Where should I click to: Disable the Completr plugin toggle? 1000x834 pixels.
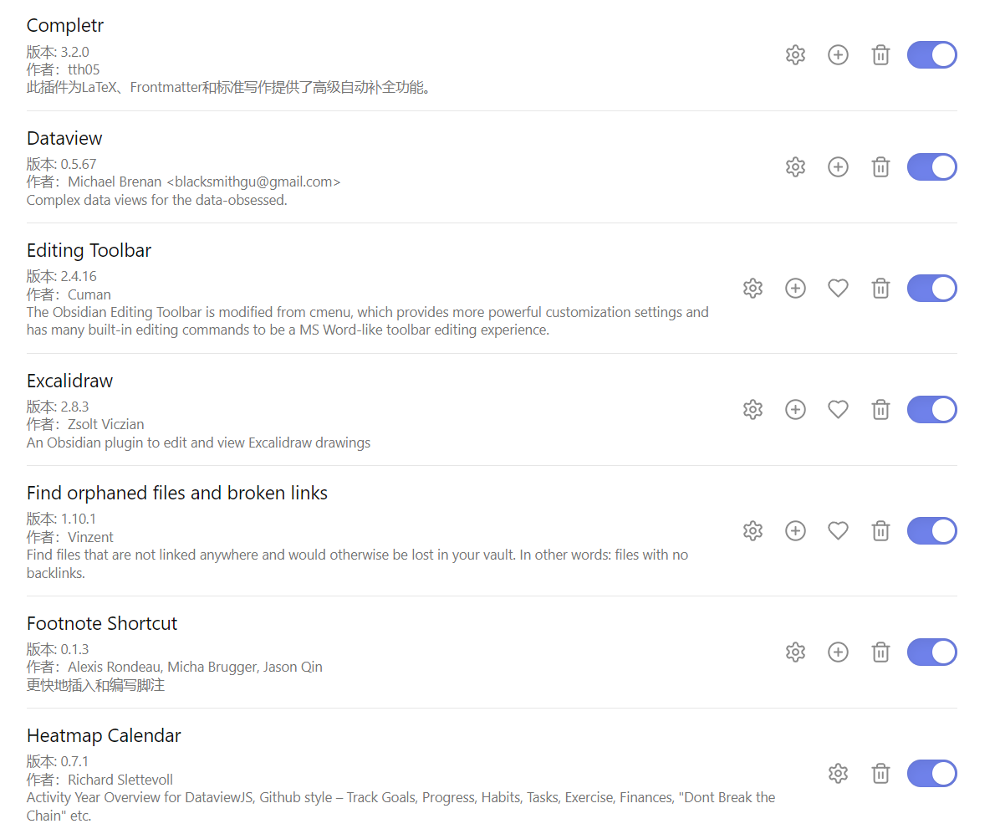[931, 55]
